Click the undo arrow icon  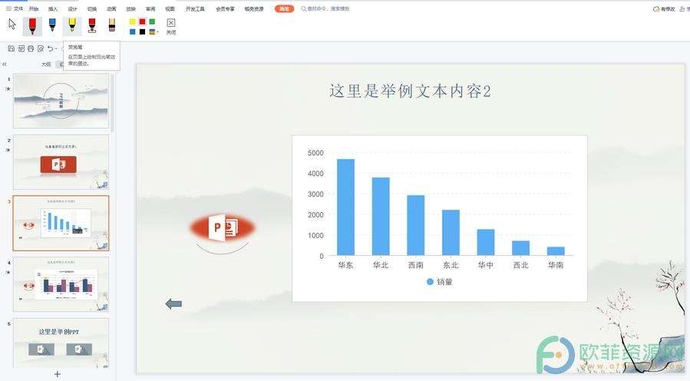pos(50,48)
